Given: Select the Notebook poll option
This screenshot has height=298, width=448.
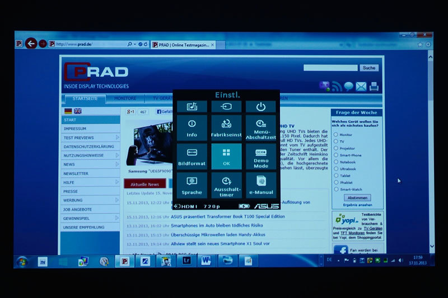Looking at the screenshot, I should point(335,162).
